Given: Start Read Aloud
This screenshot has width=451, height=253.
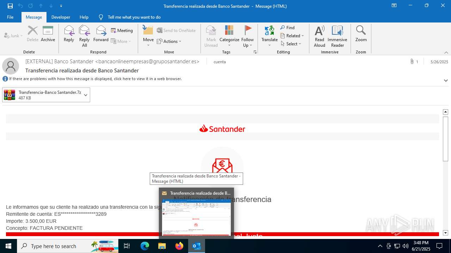Looking at the screenshot, I should tap(320, 36).
